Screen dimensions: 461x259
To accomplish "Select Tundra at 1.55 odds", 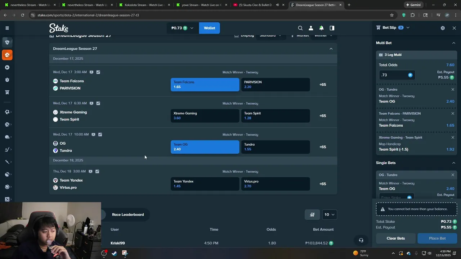I will click(276, 147).
